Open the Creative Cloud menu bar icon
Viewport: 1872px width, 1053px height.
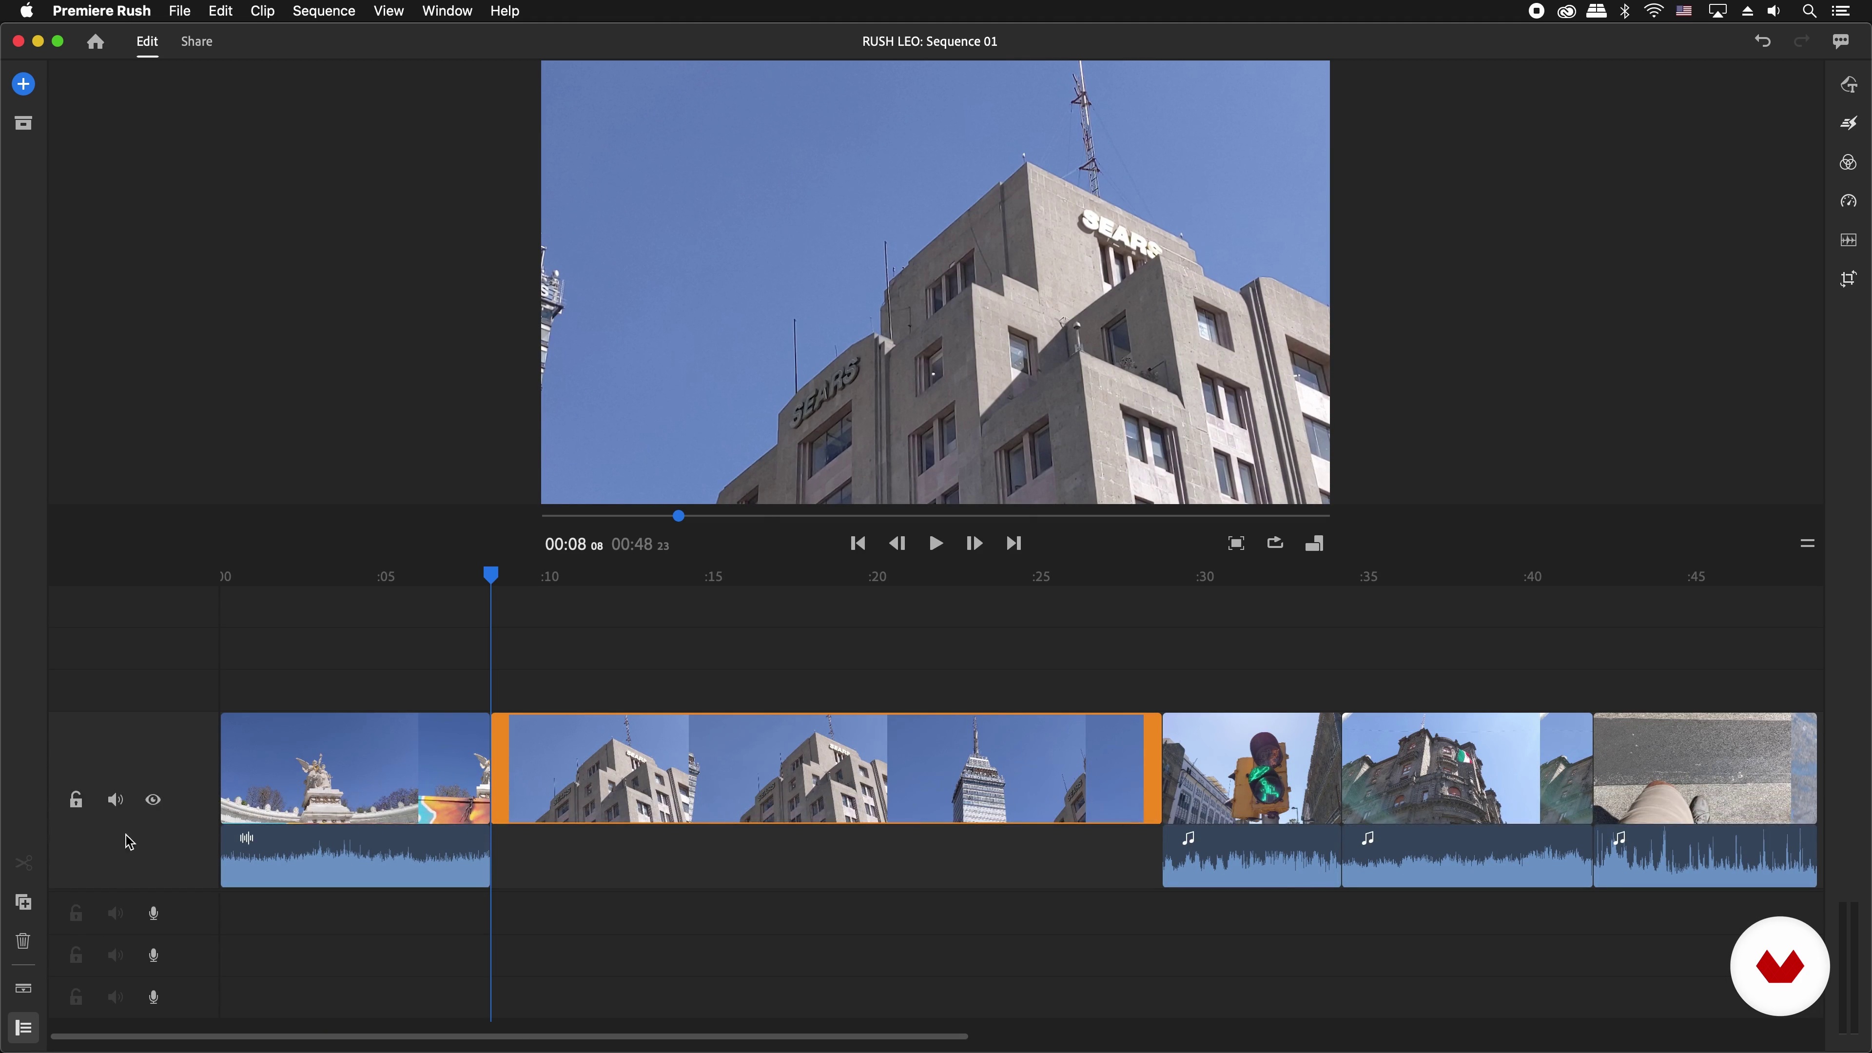click(1567, 11)
